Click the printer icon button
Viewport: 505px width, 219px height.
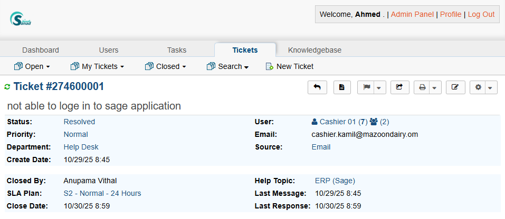click(422, 87)
